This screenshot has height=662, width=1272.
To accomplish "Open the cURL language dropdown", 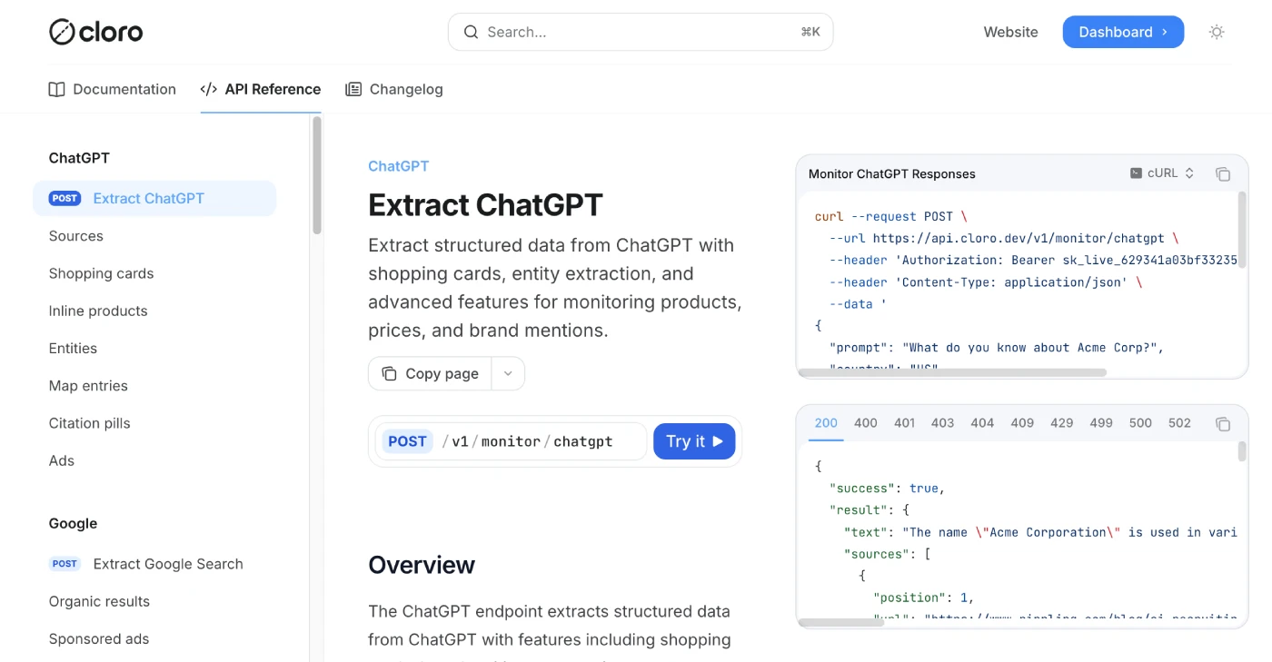I will click(x=1162, y=173).
